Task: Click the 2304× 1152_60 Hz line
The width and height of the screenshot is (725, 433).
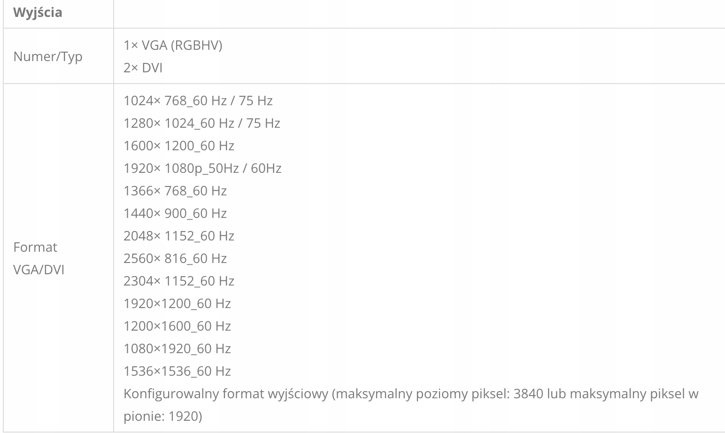Action: (178, 281)
